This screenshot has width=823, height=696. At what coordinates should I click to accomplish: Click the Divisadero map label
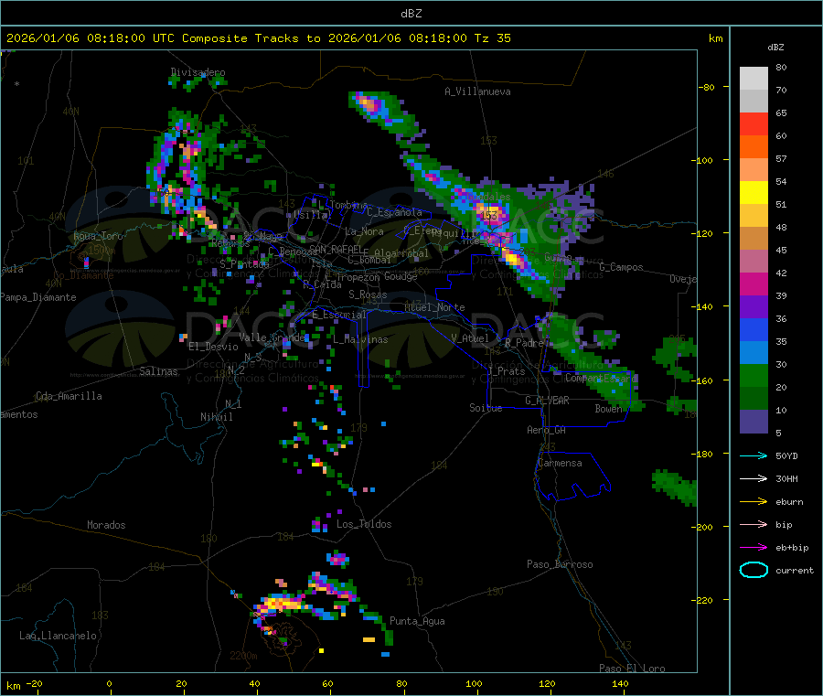click(x=198, y=72)
